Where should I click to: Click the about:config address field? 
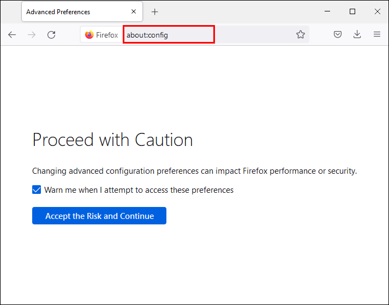pos(169,35)
